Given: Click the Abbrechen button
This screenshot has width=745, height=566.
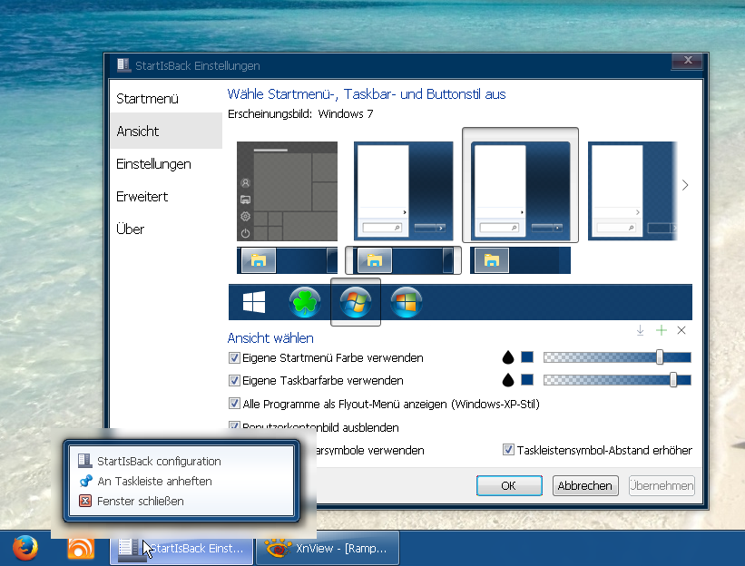Looking at the screenshot, I should coord(585,486).
